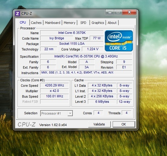167x156 pixels.
Task: Open the Processor #1 selection dropdown
Action: 56,113
